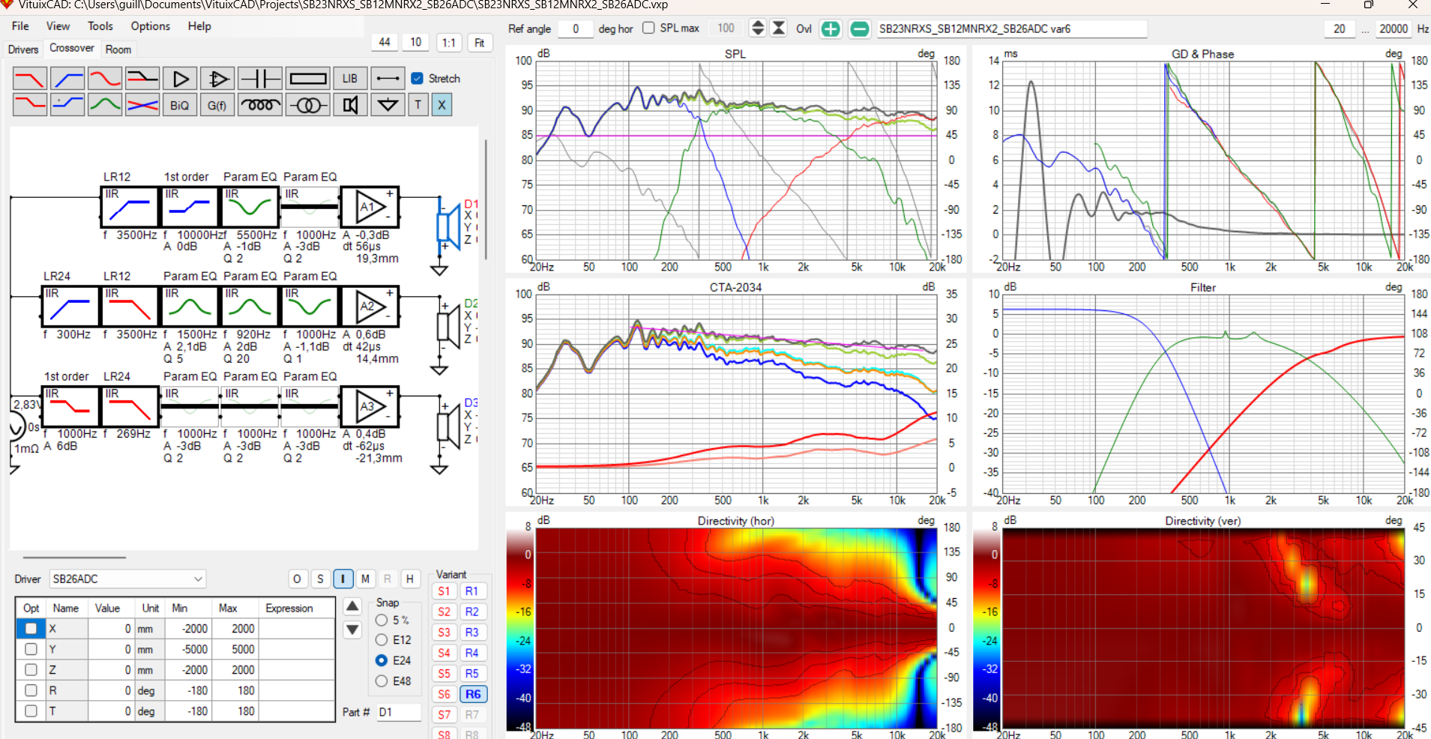Image resolution: width=1431 pixels, height=739 pixels.
Task: Select the red S-curve all-pass filter icon
Action: [105, 79]
